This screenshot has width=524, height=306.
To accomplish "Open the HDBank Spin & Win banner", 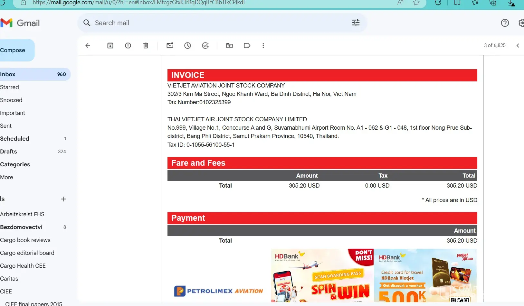I will [322, 275].
